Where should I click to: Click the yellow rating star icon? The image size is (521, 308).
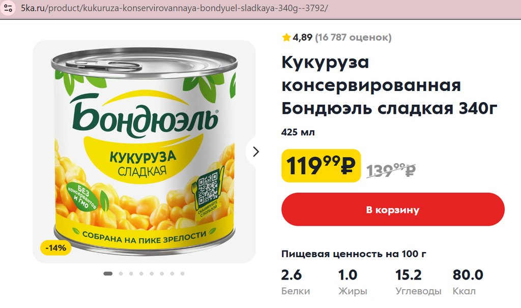tap(286, 37)
